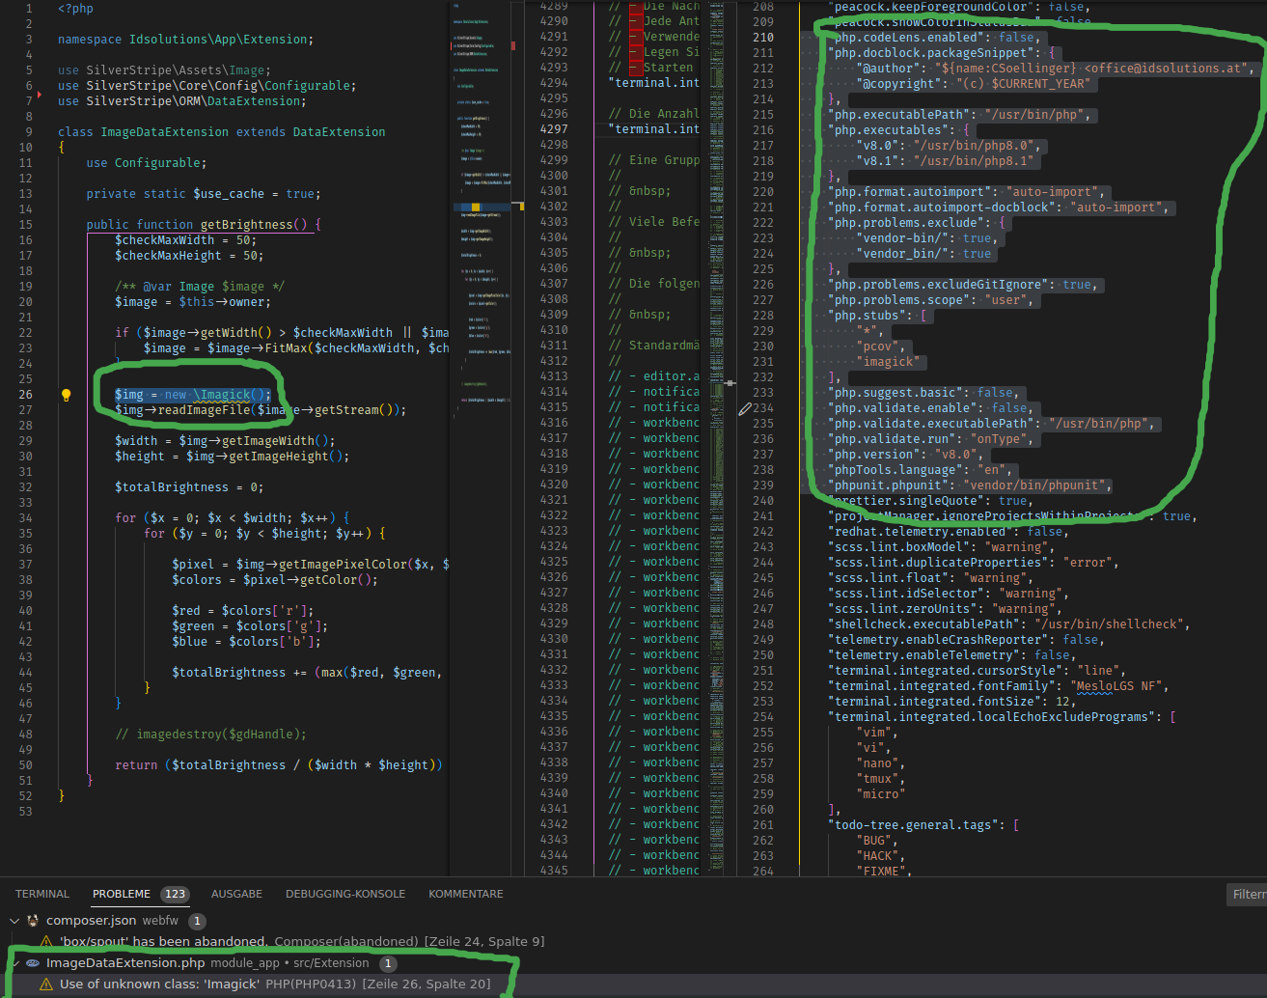Click the Filtern problems filter field
The height and width of the screenshot is (998, 1267).
pos(1247,895)
